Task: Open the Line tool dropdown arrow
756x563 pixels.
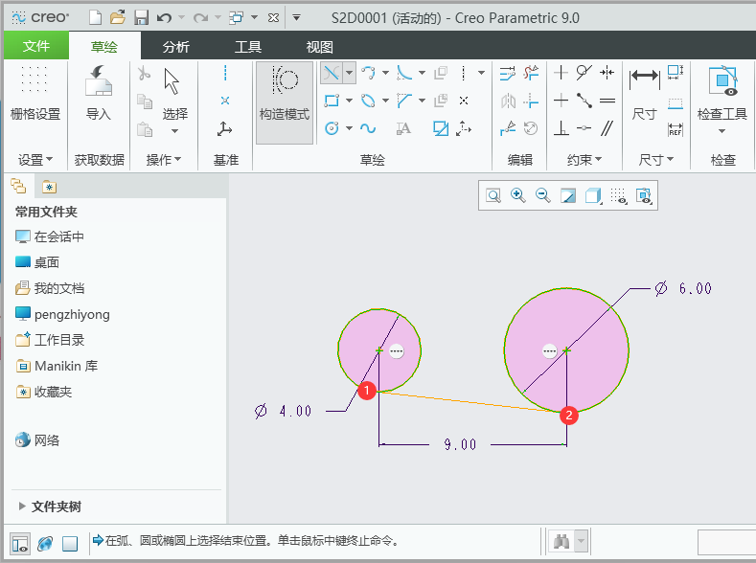Action: [349, 73]
